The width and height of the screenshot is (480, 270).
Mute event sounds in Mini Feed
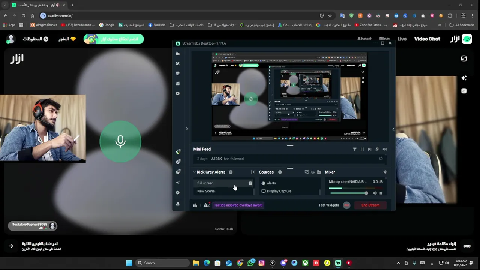(x=377, y=149)
